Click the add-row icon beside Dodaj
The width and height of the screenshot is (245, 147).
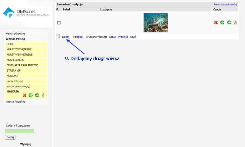[58, 37]
